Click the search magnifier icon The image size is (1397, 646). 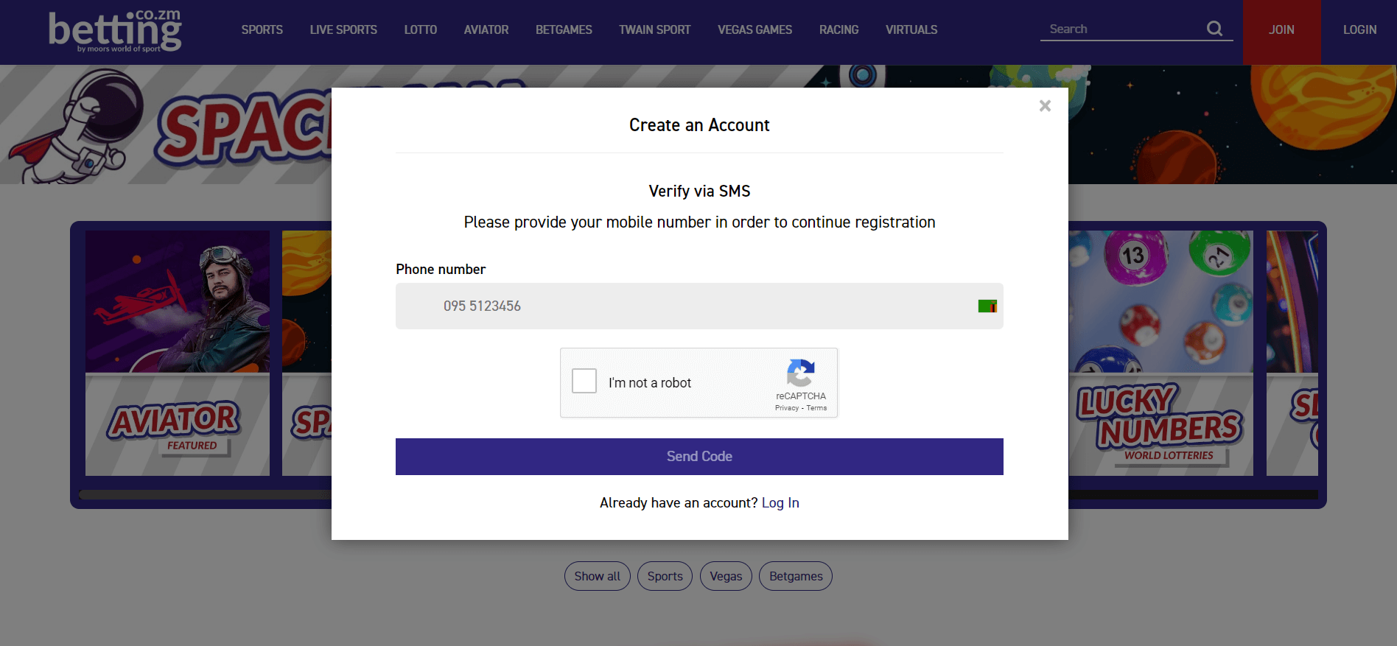[1214, 29]
